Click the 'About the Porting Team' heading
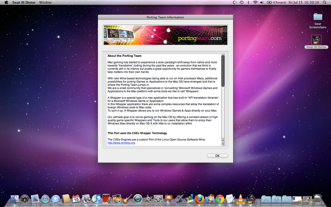Image resolution: width=331 pixels, height=207 pixels. click(124, 56)
